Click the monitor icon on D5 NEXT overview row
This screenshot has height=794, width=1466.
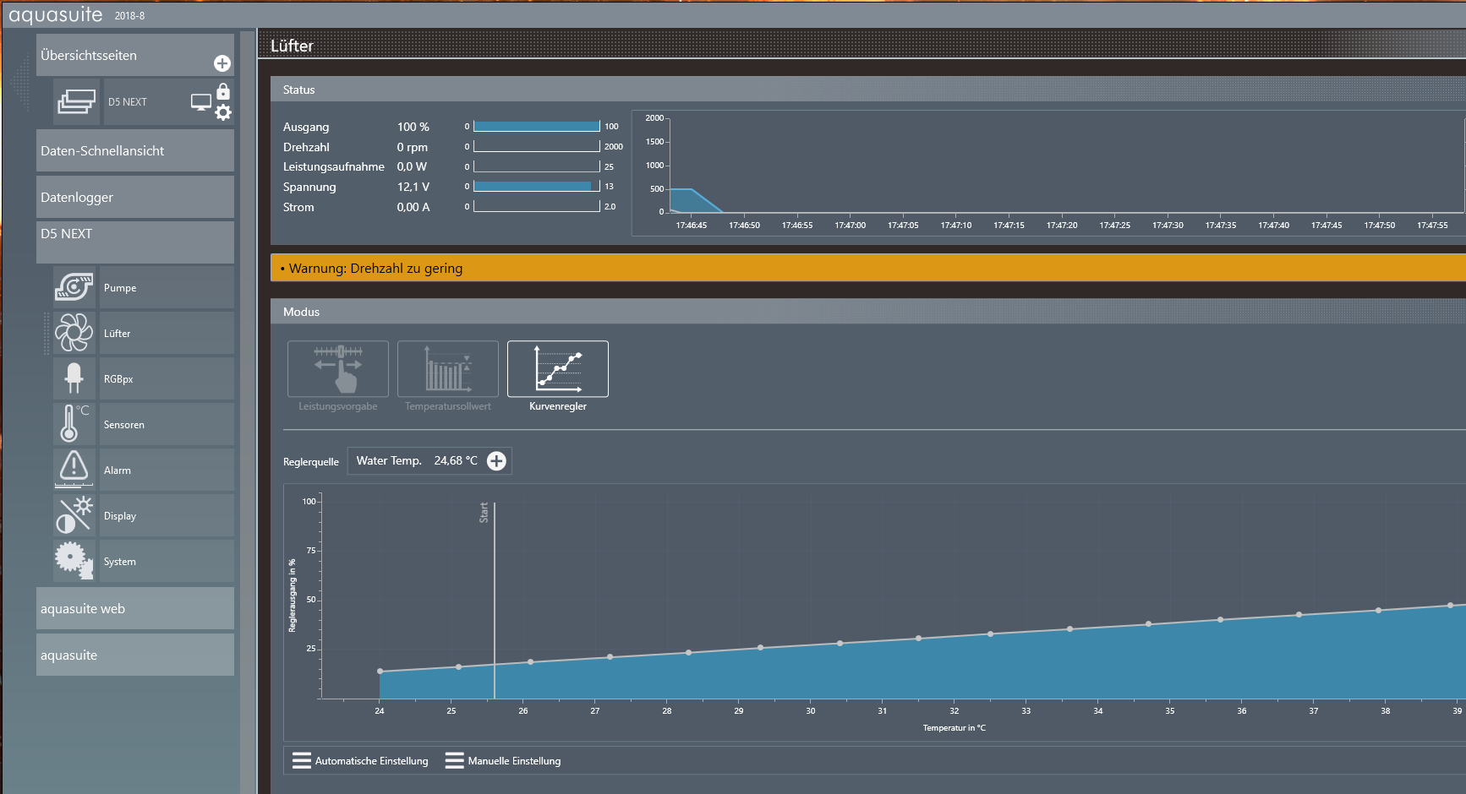(201, 102)
